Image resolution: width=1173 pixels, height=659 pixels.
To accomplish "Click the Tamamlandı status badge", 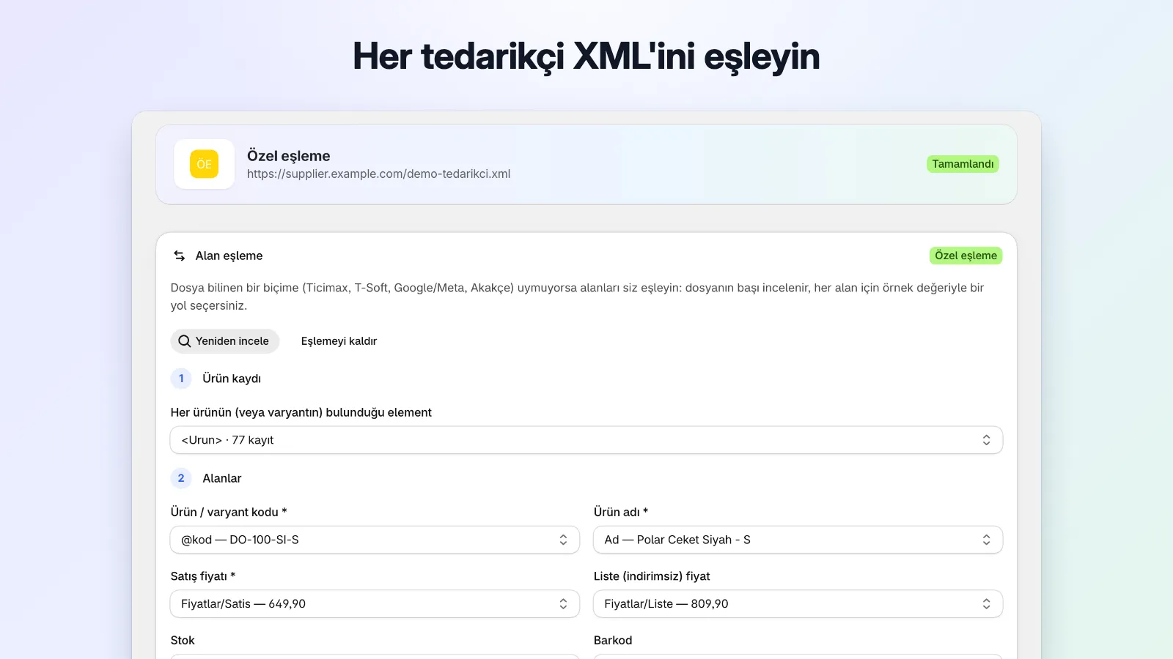I will click(963, 164).
